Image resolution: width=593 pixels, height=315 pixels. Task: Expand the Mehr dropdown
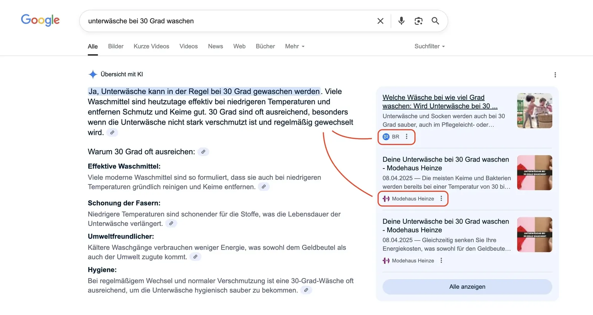(x=295, y=46)
